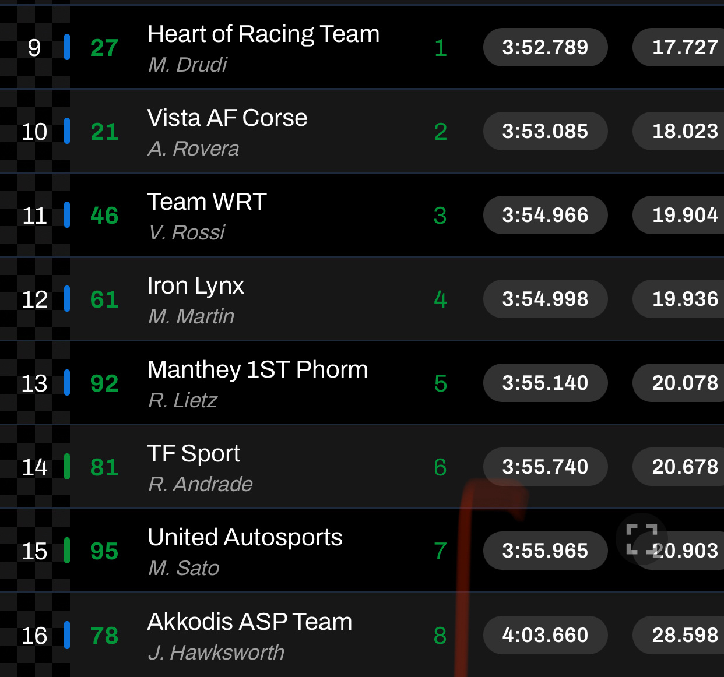Click car number 27 badge
The image size is (724, 677).
pos(104,48)
